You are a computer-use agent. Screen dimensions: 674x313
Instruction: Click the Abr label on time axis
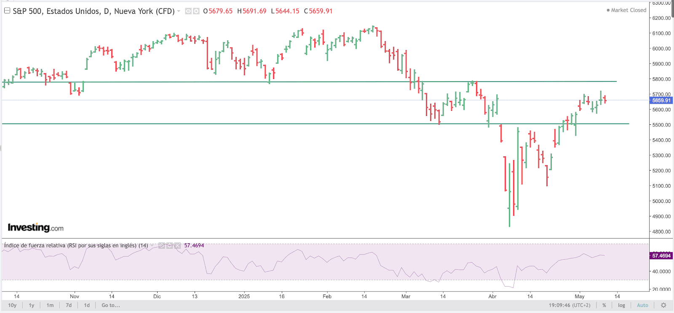pyautogui.click(x=492, y=296)
